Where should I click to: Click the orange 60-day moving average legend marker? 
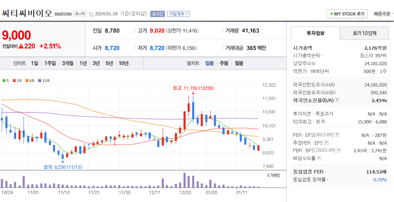pos(27,80)
